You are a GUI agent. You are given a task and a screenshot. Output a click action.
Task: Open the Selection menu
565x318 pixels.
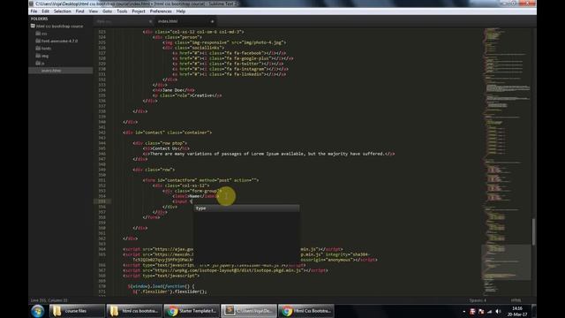point(63,11)
